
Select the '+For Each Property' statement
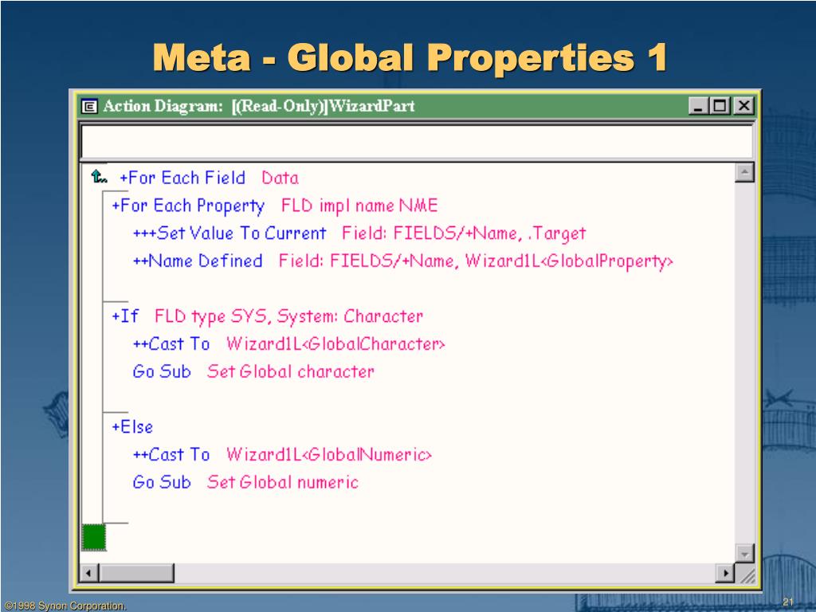[x=188, y=206]
